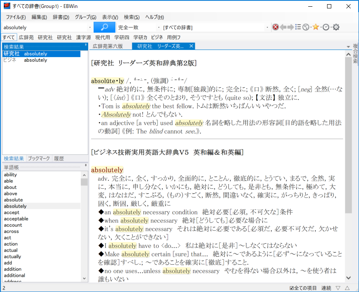Open the globe icon dropdown arrow
The image size is (359, 292).
coord(311,27)
